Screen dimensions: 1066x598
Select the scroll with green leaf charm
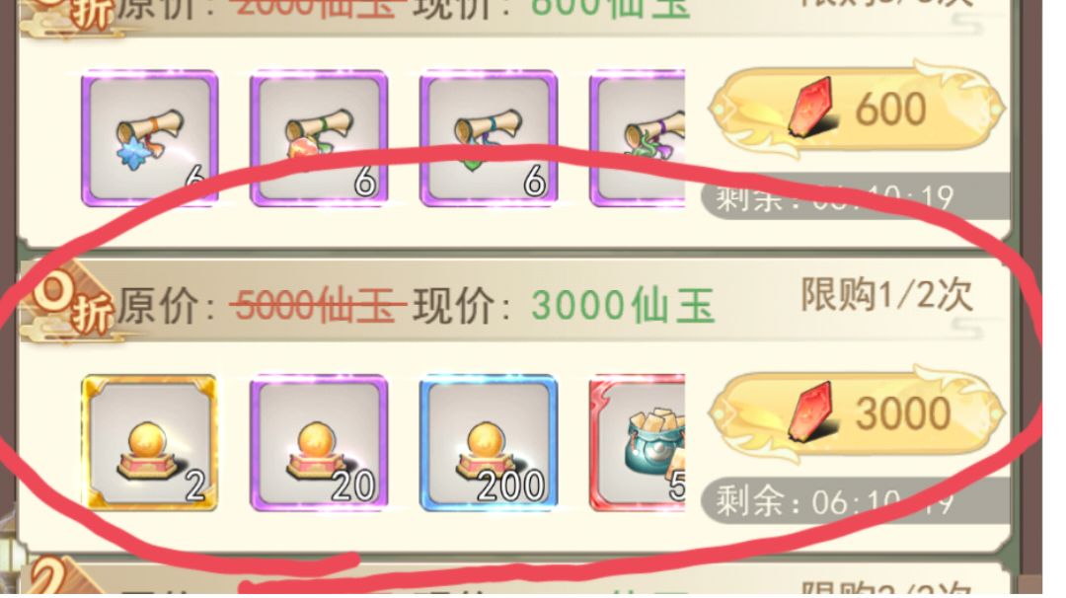coord(489,138)
